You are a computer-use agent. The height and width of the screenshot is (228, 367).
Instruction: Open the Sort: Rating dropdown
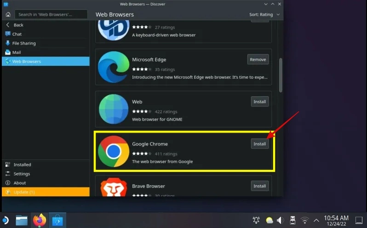264,15
